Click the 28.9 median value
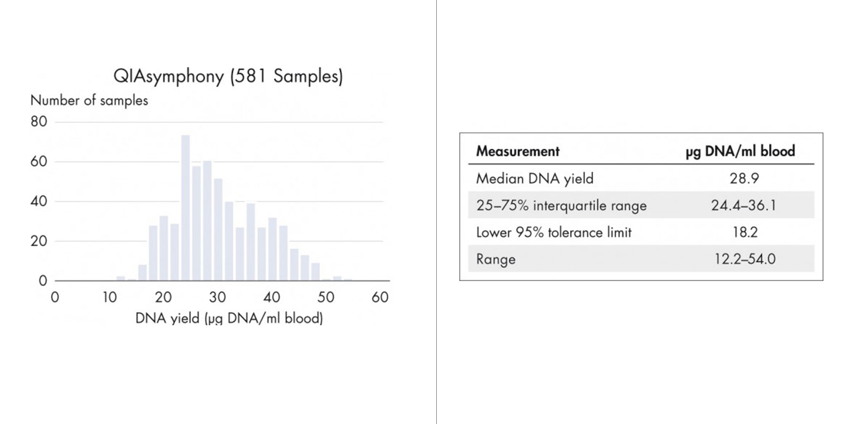Screen dimensions: 848x424 pyautogui.click(x=744, y=179)
